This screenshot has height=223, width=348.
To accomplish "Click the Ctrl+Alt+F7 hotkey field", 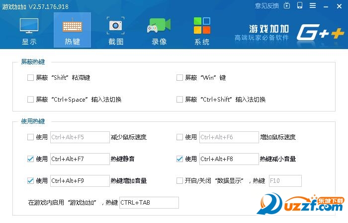I will 80,159.
